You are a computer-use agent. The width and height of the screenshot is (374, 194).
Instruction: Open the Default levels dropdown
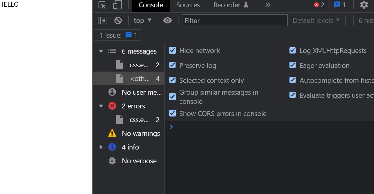click(x=317, y=20)
